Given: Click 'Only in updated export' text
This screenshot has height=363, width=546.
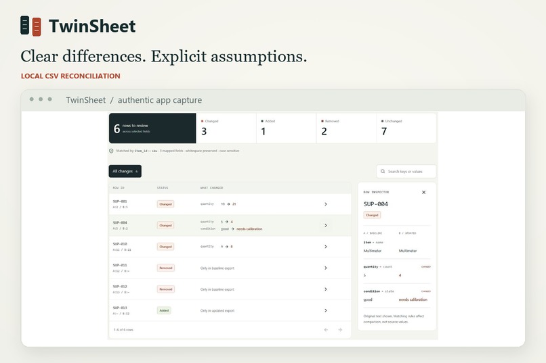Looking at the screenshot, I should coord(217,310).
